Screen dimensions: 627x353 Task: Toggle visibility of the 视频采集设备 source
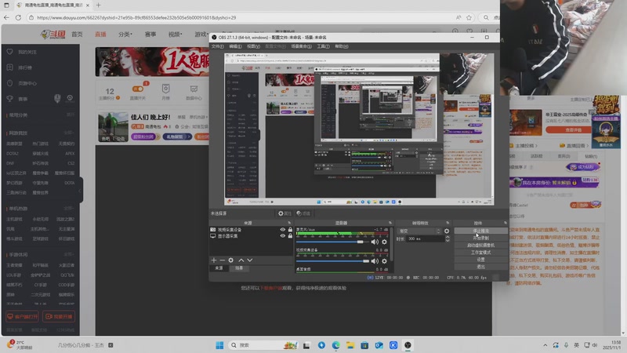tap(283, 230)
